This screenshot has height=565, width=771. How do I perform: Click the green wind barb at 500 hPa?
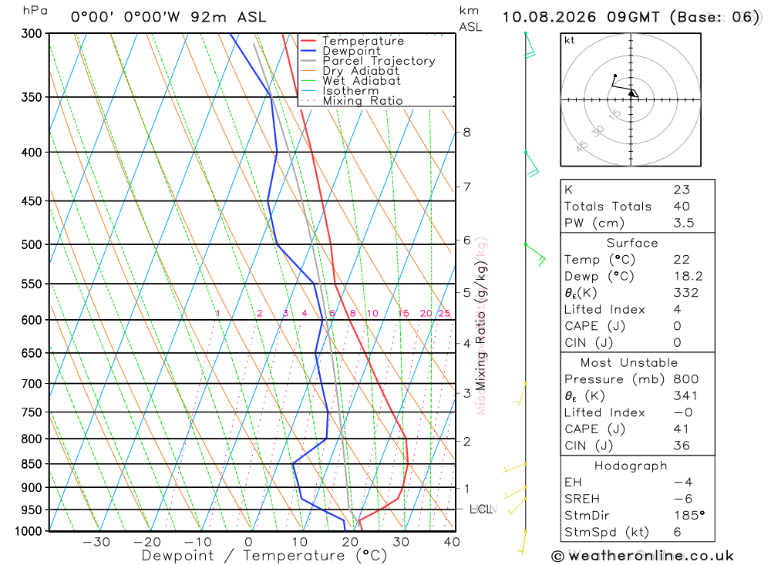(x=535, y=254)
